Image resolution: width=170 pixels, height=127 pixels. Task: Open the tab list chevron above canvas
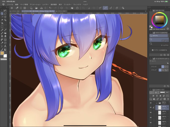point(145,11)
